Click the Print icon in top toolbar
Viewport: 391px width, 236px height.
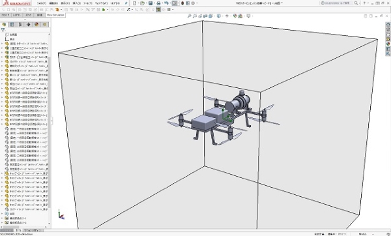click(x=158, y=3)
